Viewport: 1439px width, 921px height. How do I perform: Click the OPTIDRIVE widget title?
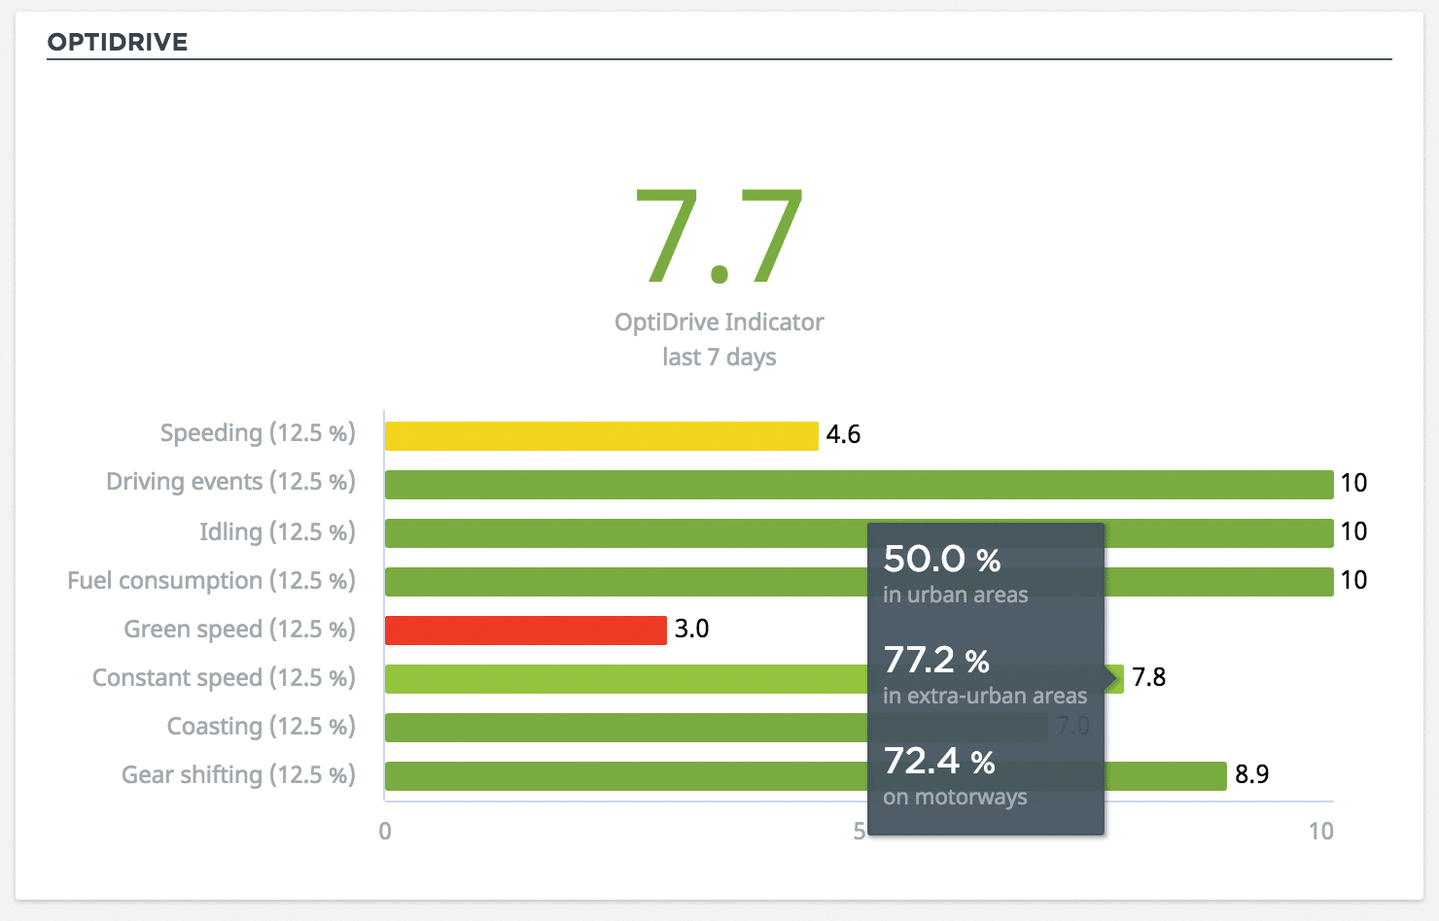[x=118, y=42]
